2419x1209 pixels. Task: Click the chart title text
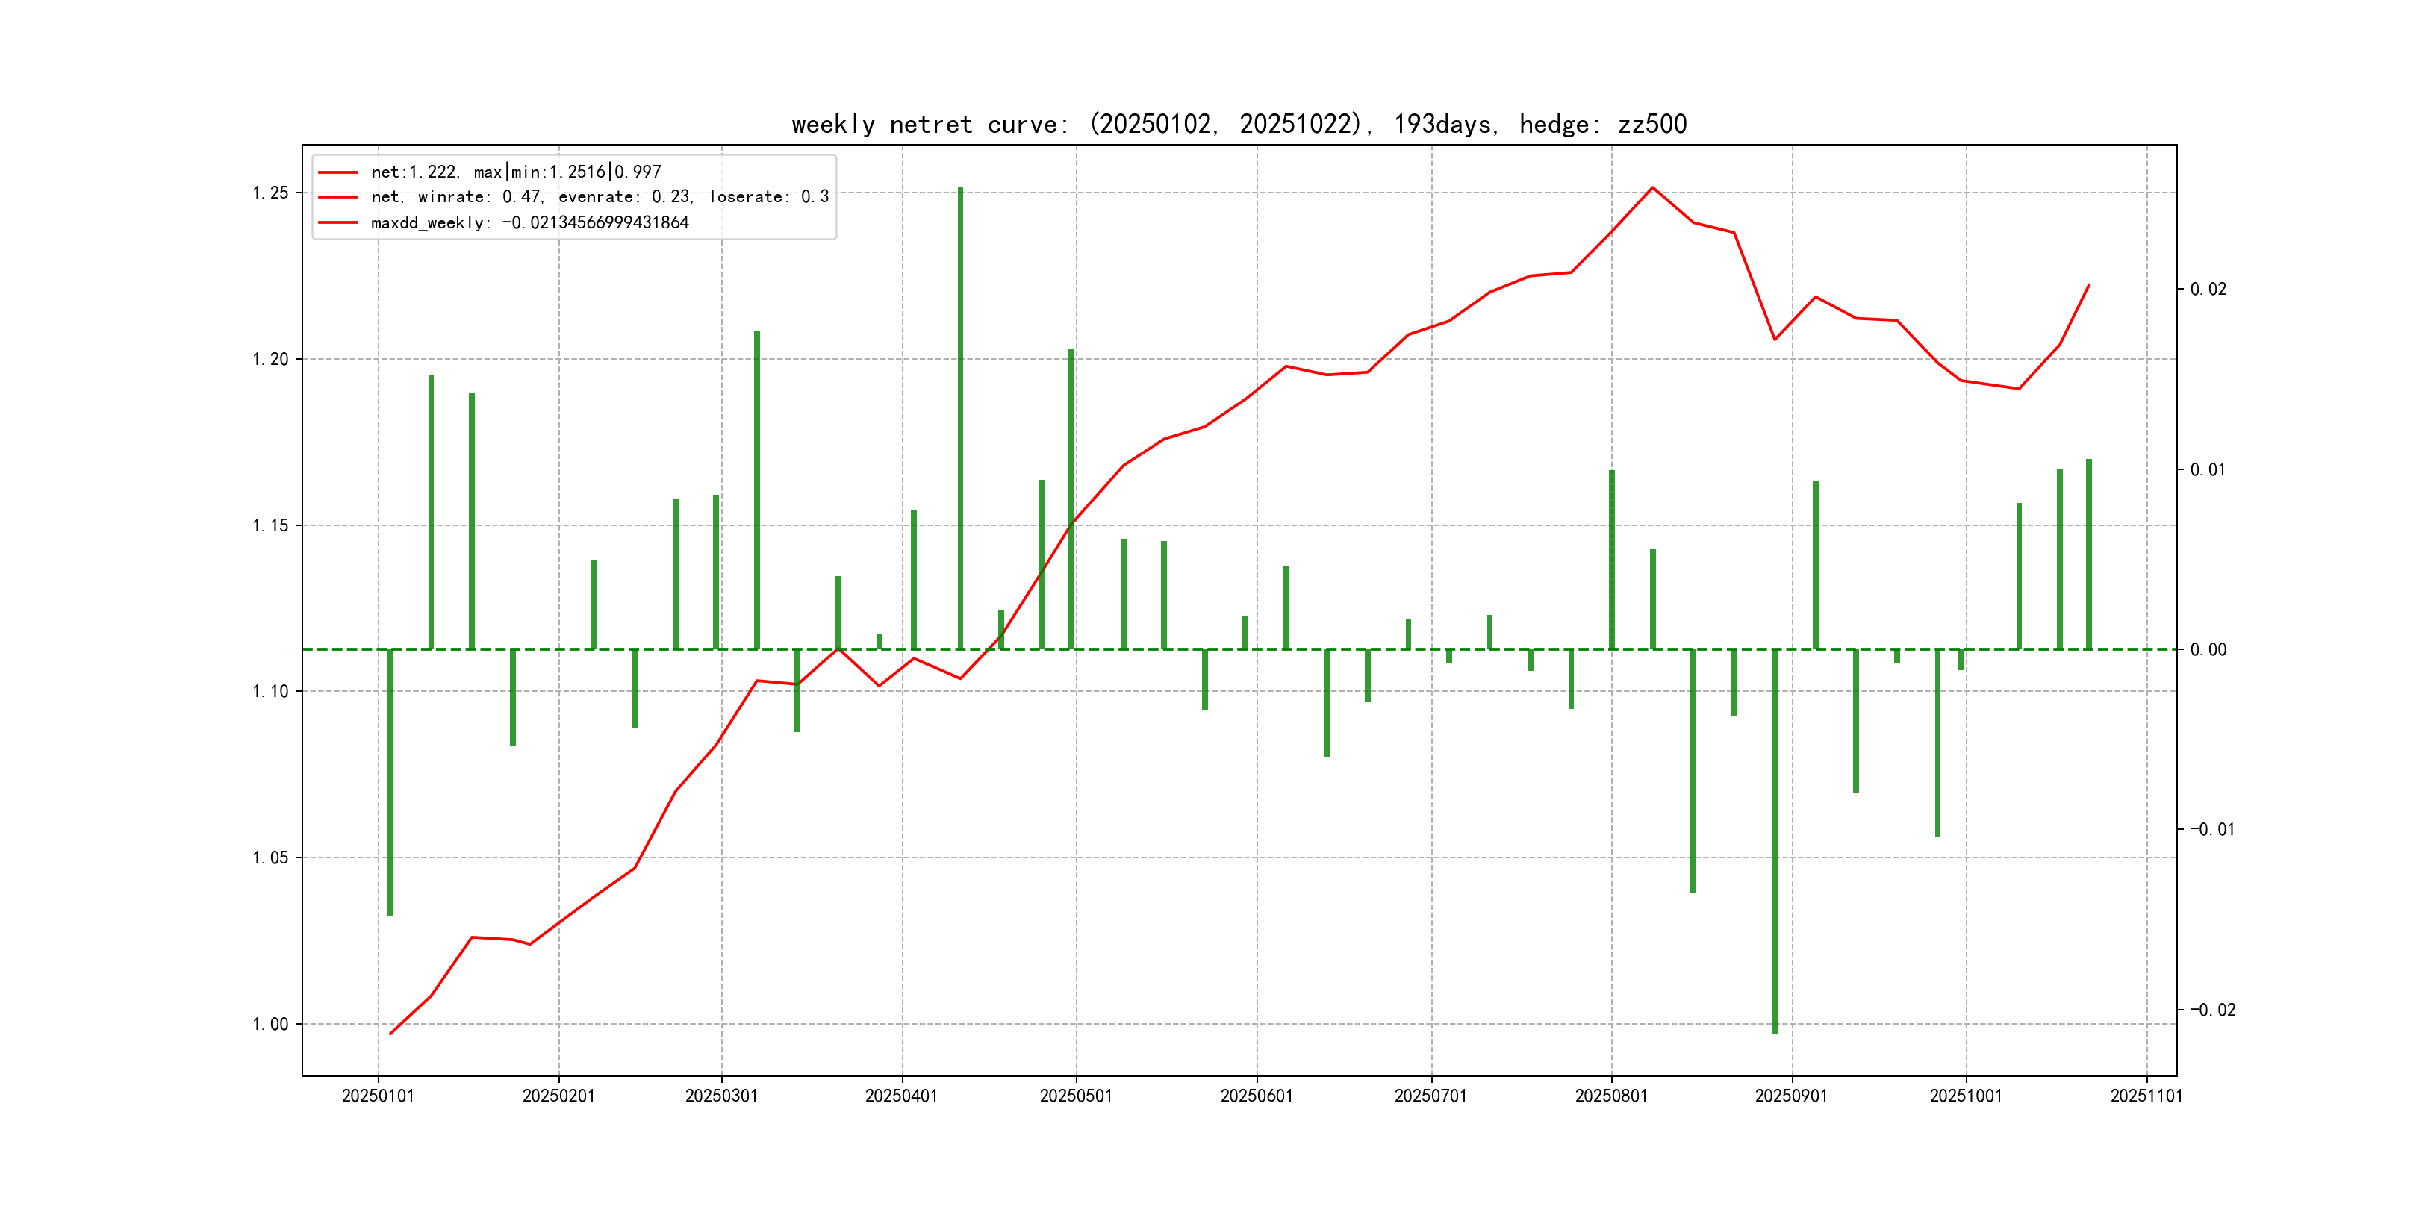[x=1239, y=125]
